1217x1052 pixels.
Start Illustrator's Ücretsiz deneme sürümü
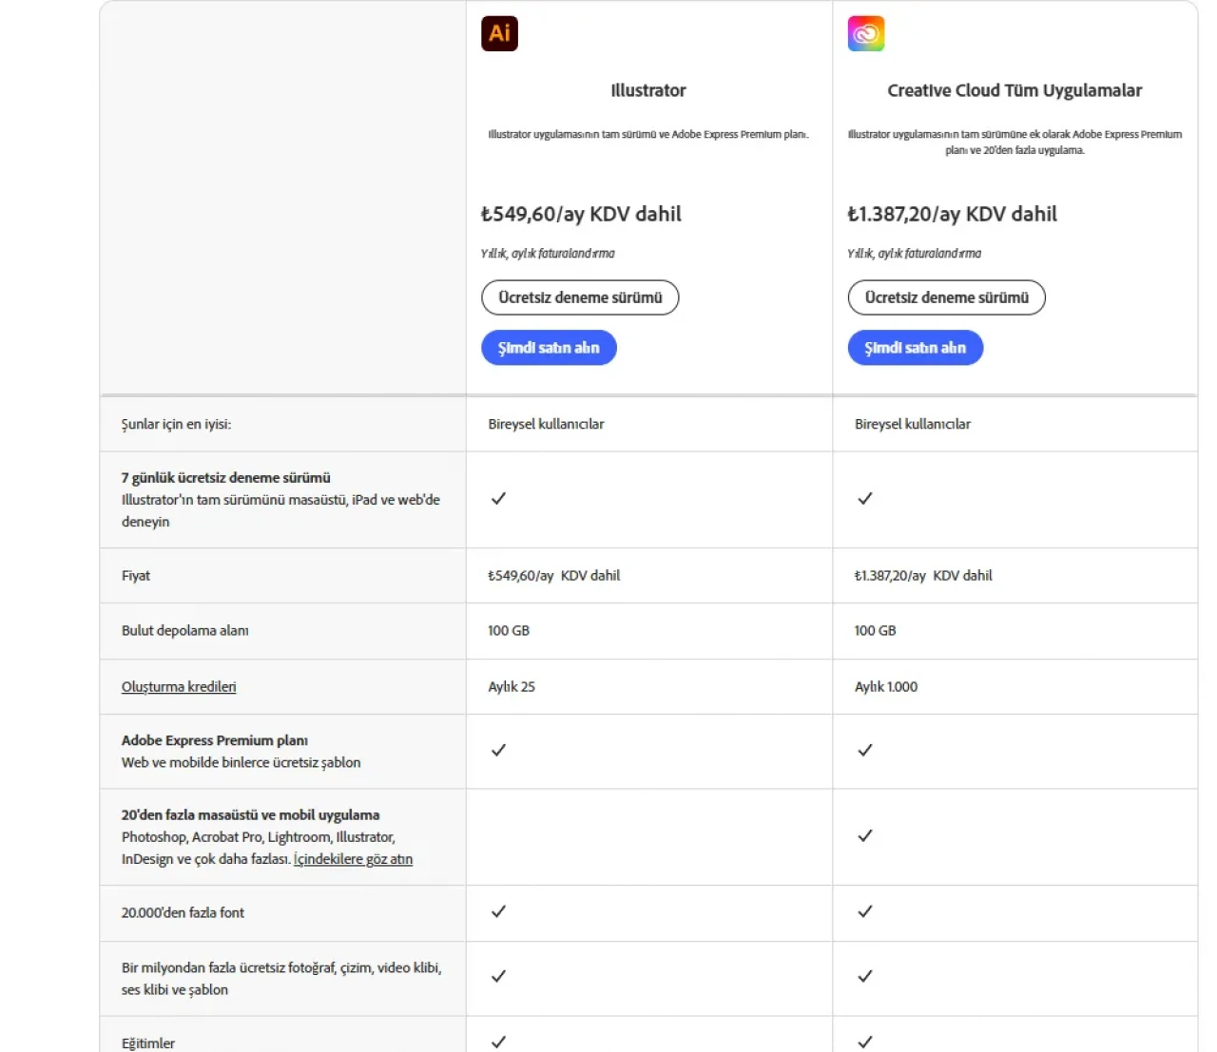tap(580, 297)
